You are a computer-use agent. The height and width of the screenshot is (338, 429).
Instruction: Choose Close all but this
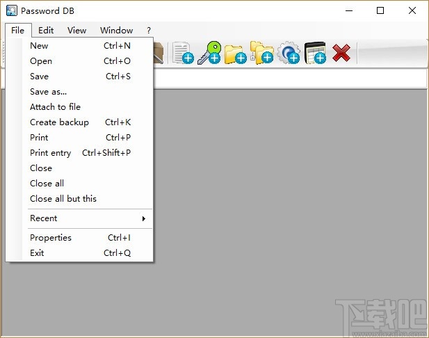[x=79, y=199]
